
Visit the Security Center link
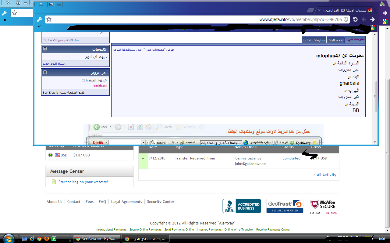161,202
